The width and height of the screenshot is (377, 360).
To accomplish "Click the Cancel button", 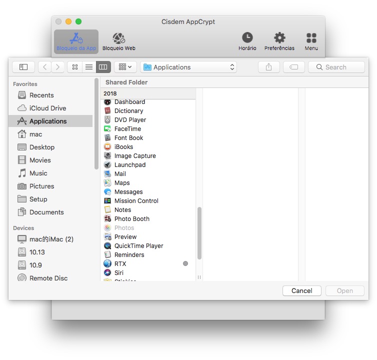I will pyautogui.click(x=301, y=290).
